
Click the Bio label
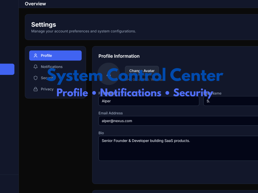point(101,133)
